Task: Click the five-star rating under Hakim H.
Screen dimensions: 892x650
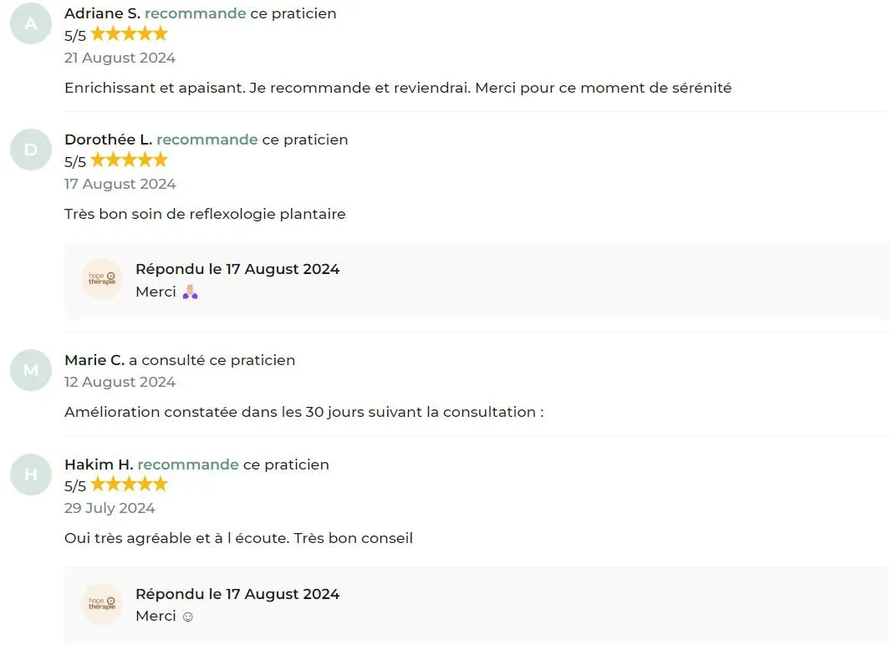Action: pyautogui.click(x=129, y=485)
